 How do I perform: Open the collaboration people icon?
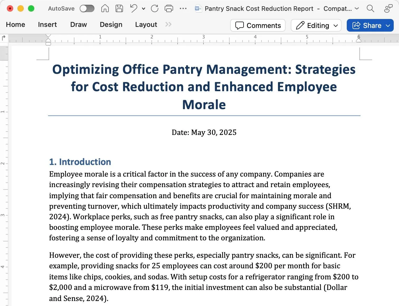[388, 8]
